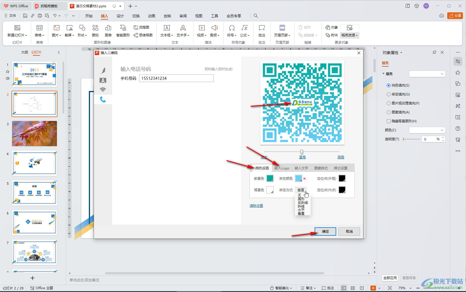
Task: Select the slide 3 maple leaf thumbnail
Action: pyautogui.click(x=34, y=134)
